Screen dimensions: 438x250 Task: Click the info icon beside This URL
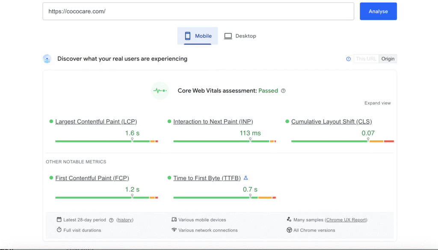(x=348, y=59)
